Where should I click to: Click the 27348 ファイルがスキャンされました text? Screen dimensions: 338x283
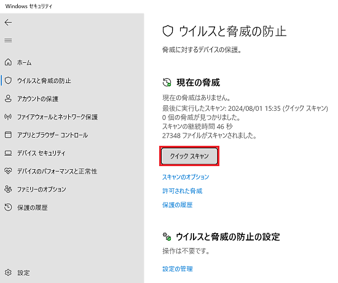point(210,135)
